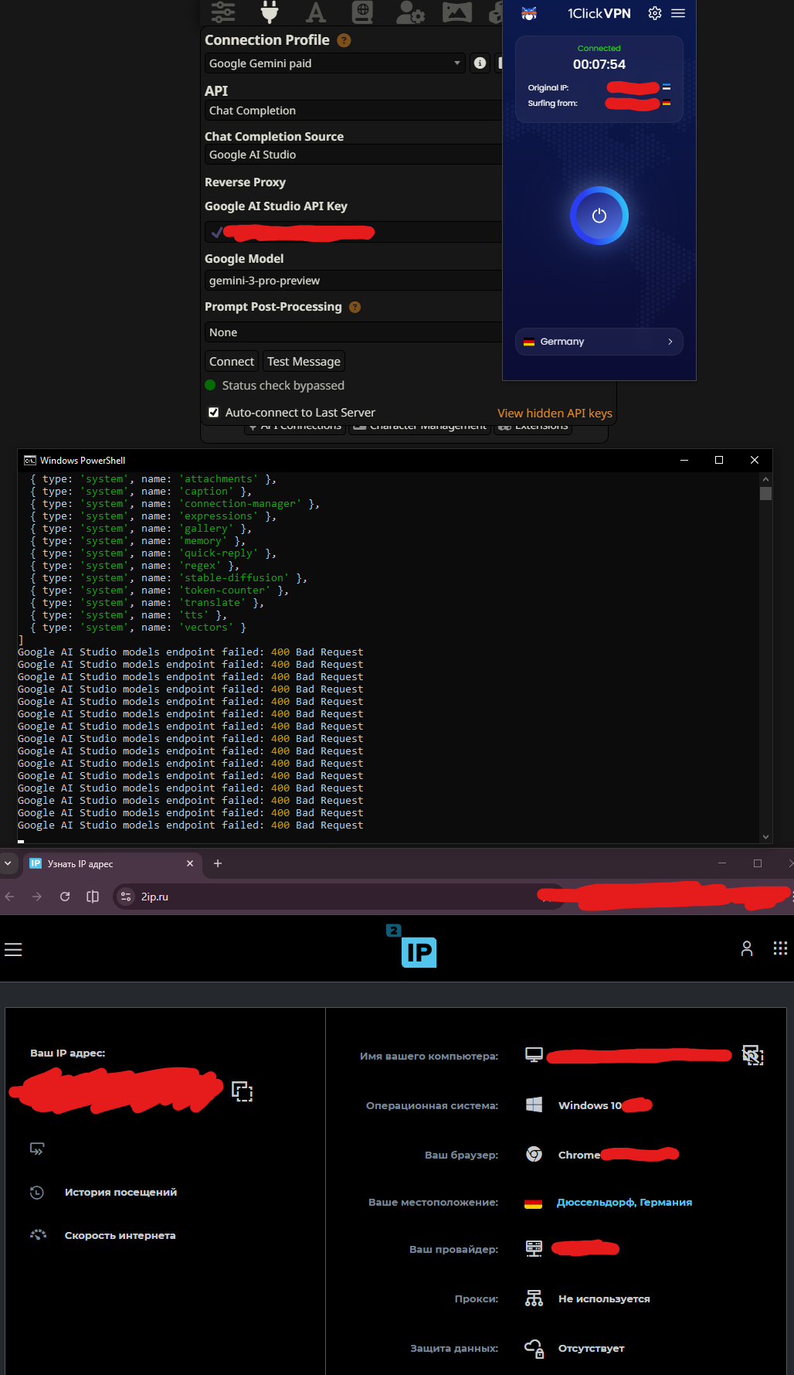This screenshot has width=794, height=1375.
Task: Click the Connect button
Action: [232, 362]
